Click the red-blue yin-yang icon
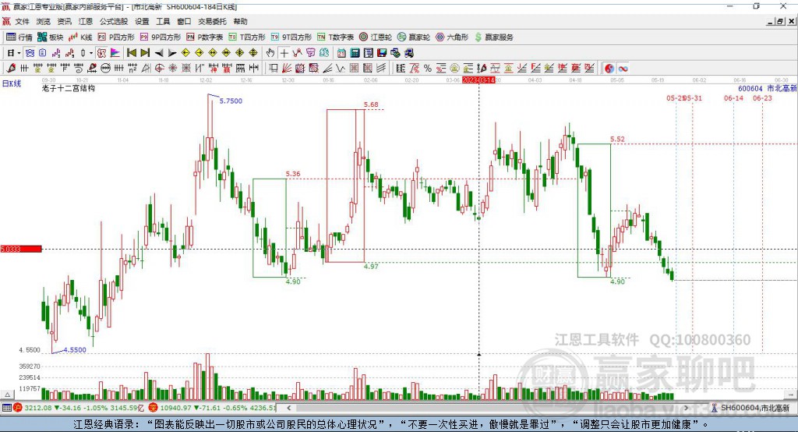This screenshot has width=798, height=432. (x=609, y=68)
